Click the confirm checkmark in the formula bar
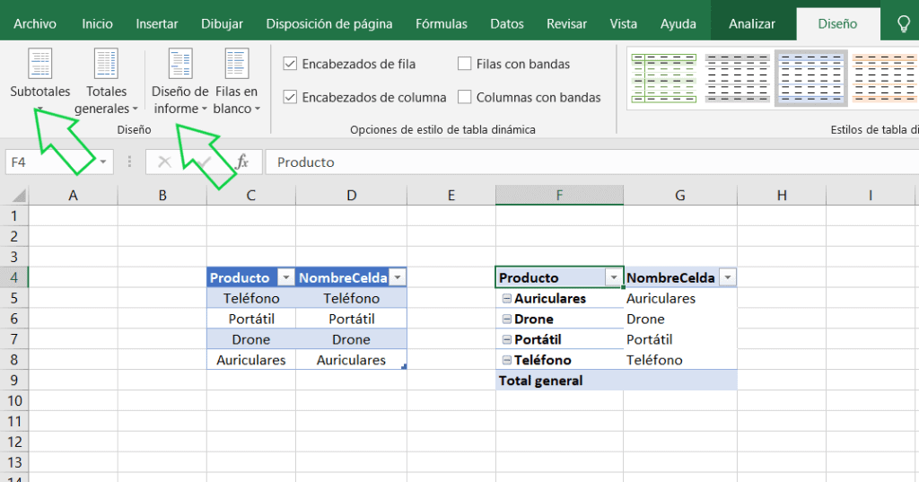Image resolution: width=919 pixels, height=482 pixels. click(204, 162)
